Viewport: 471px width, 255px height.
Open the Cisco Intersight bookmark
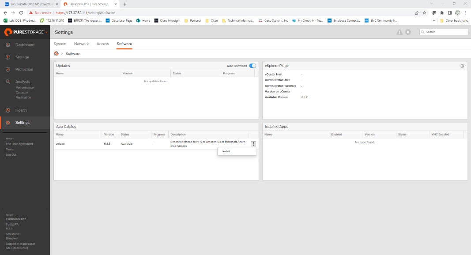click(167, 21)
